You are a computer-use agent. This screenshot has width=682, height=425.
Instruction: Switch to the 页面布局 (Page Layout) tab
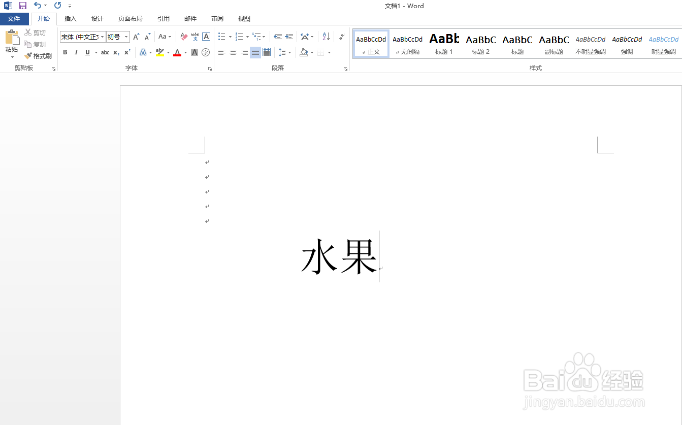(131, 19)
